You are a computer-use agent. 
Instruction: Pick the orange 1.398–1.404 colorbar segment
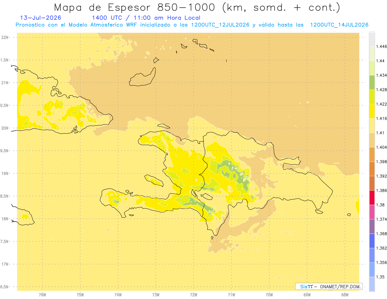pyautogui.click(x=372, y=154)
